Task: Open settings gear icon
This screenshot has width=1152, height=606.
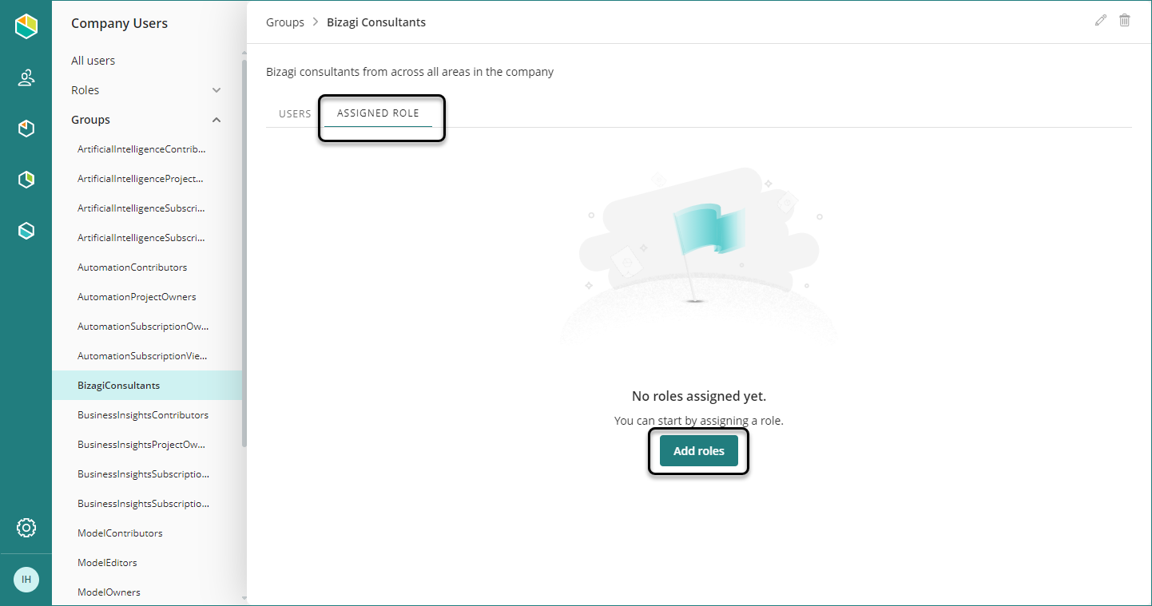Action: [26, 528]
